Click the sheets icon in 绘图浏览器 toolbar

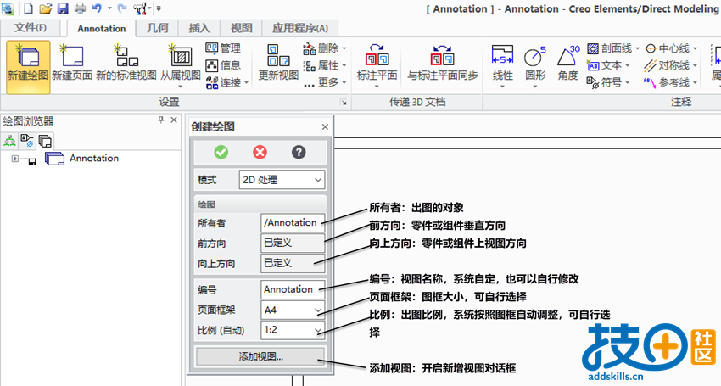[45, 141]
